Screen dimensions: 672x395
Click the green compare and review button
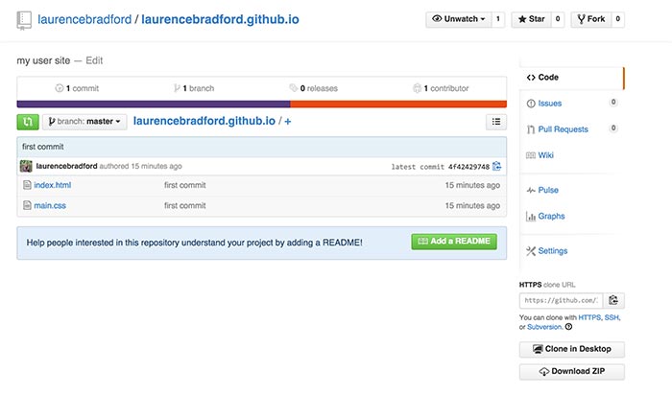coord(28,122)
